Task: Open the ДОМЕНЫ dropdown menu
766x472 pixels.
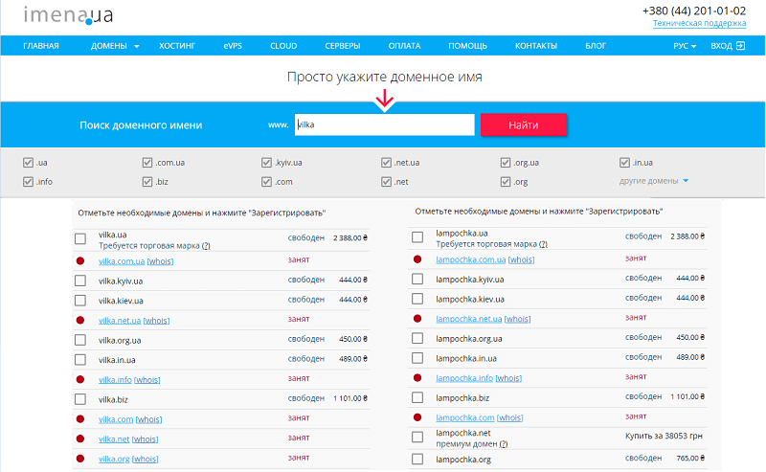Action: [x=115, y=46]
